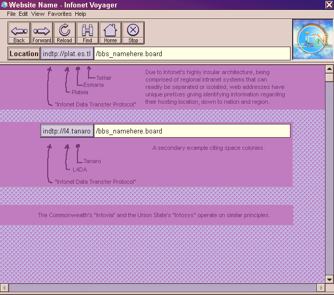
Task: Select the indtp://l4.tanaro prefix box
Action: pyautogui.click(x=67, y=131)
